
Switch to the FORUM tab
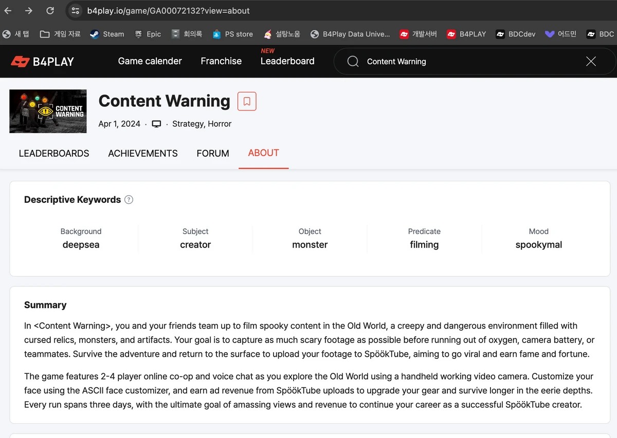tap(213, 154)
